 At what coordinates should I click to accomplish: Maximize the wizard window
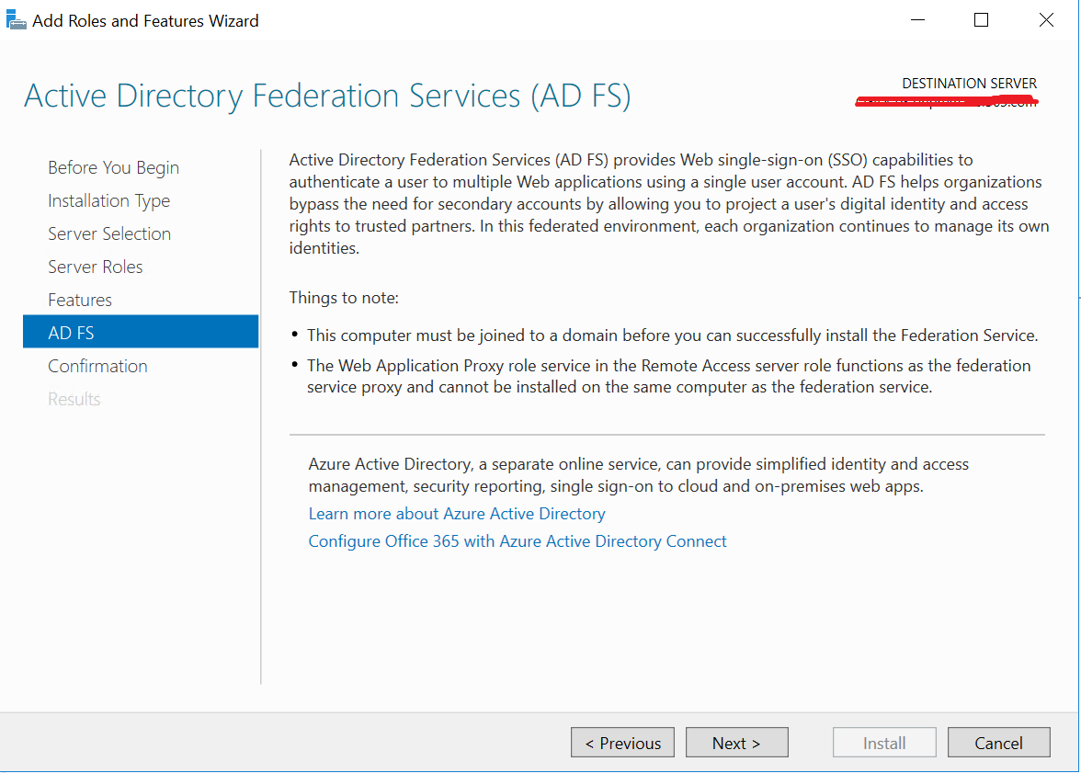(x=981, y=20)
